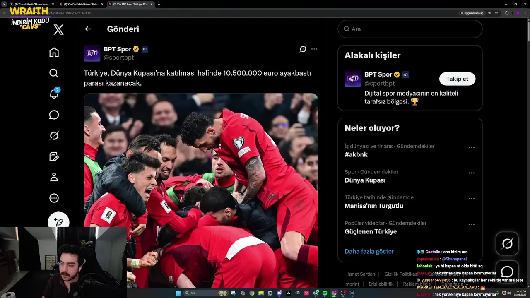Close the Ali Macit browser tab
Image resolution: width=530 pixels, height=298 pixels.
coord(53,4)
